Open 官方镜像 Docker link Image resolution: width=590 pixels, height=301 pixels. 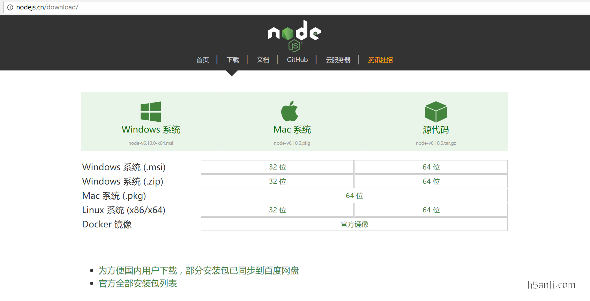[354, 224]
